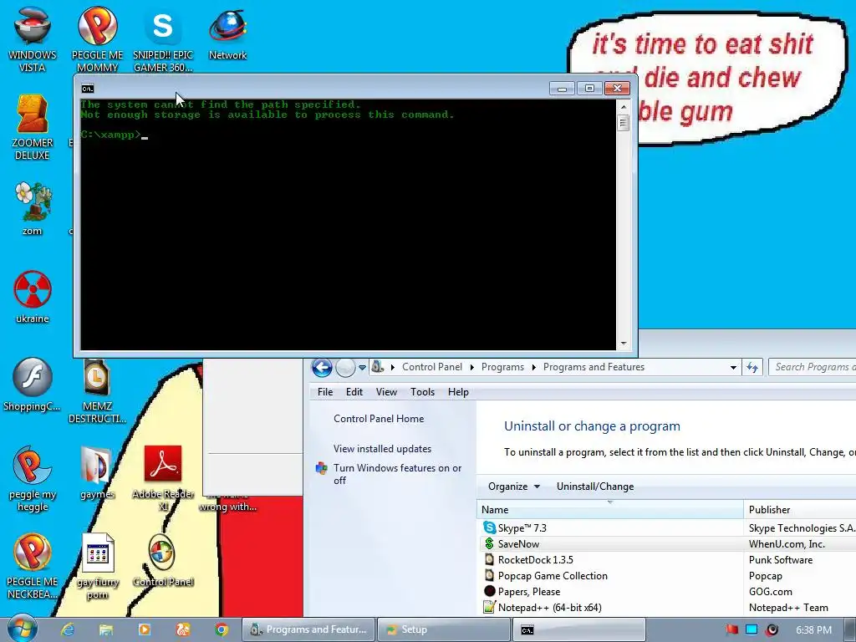The image size is (856, 642).
Task: Select WhenU.com, Inc. publisher cell
Action: click(x=787, y=543)
